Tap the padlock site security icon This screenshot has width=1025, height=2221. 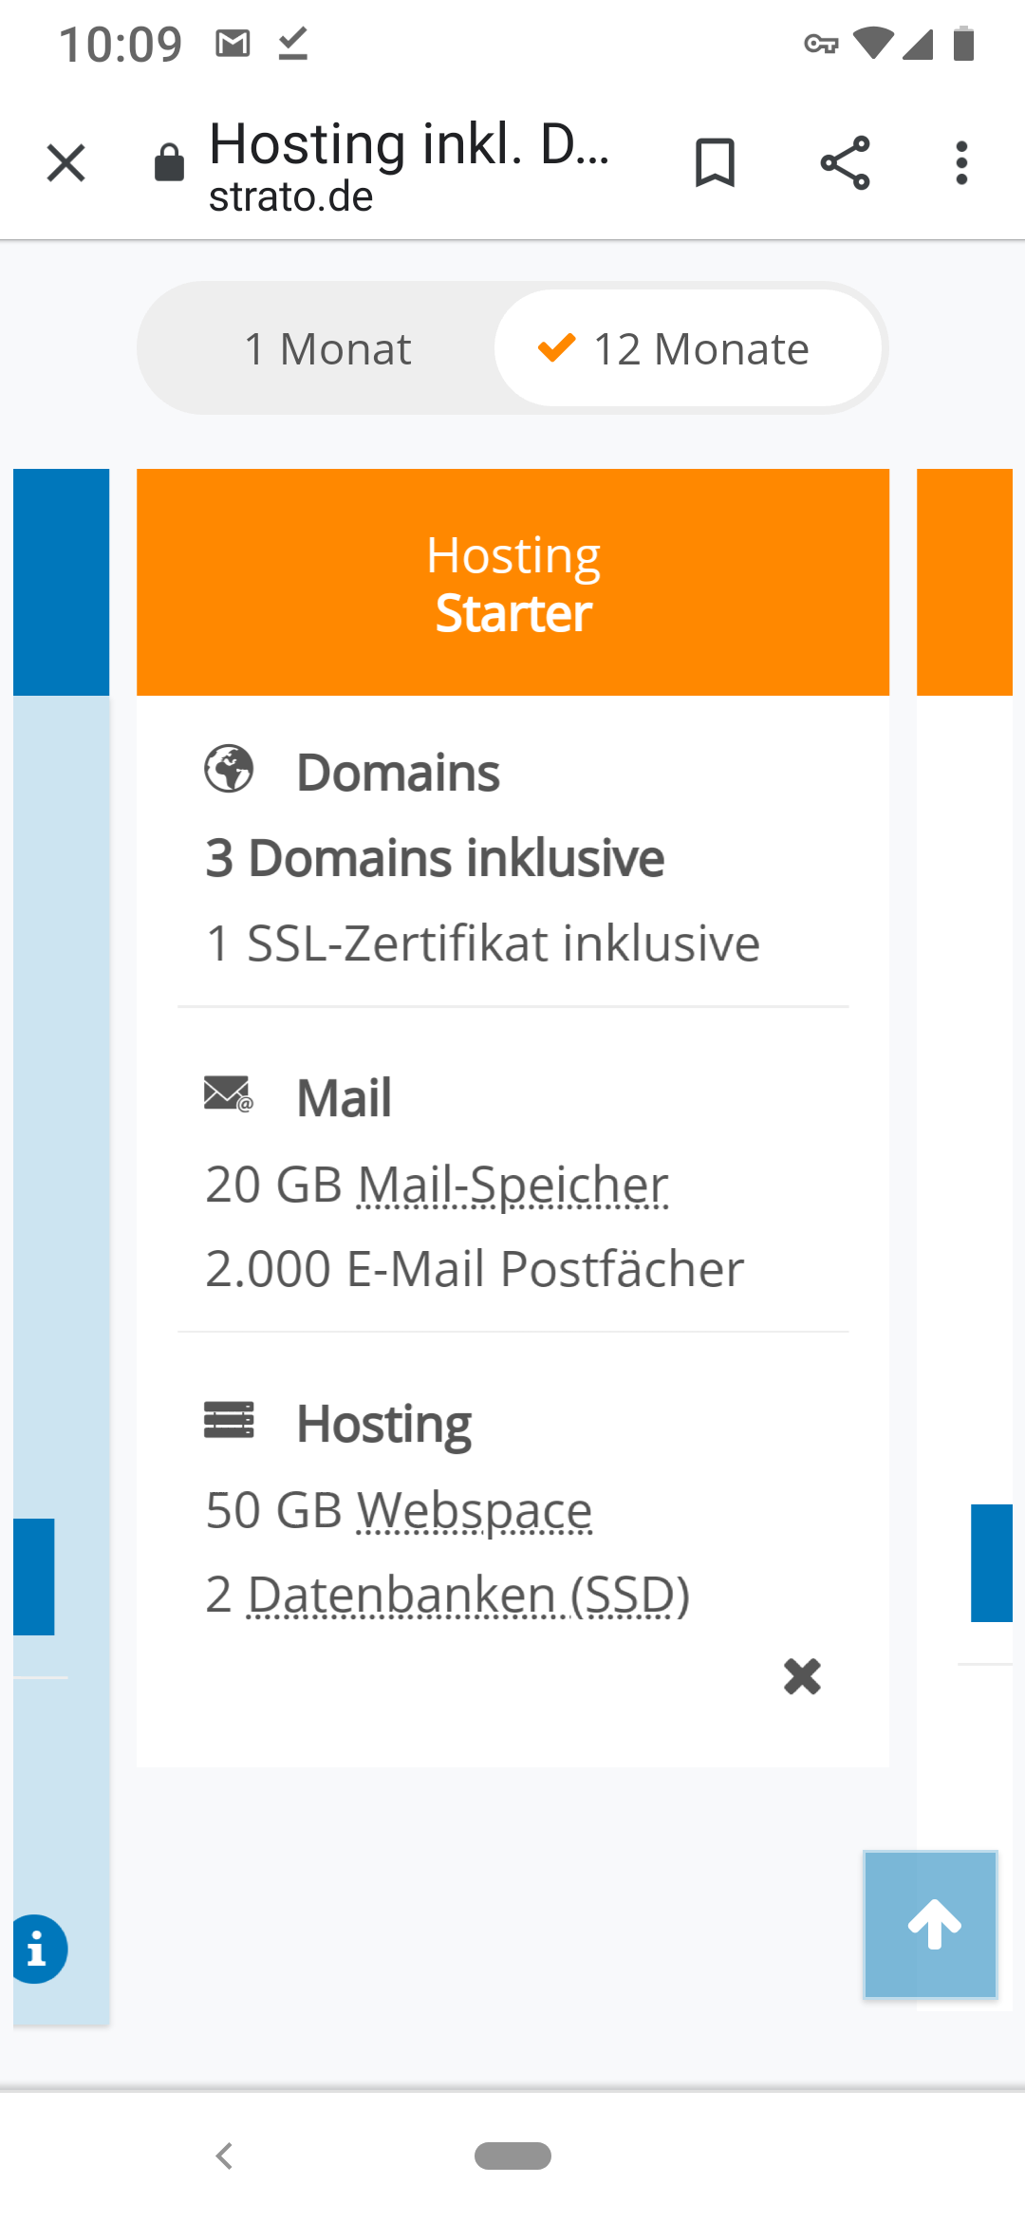point(169,163)
